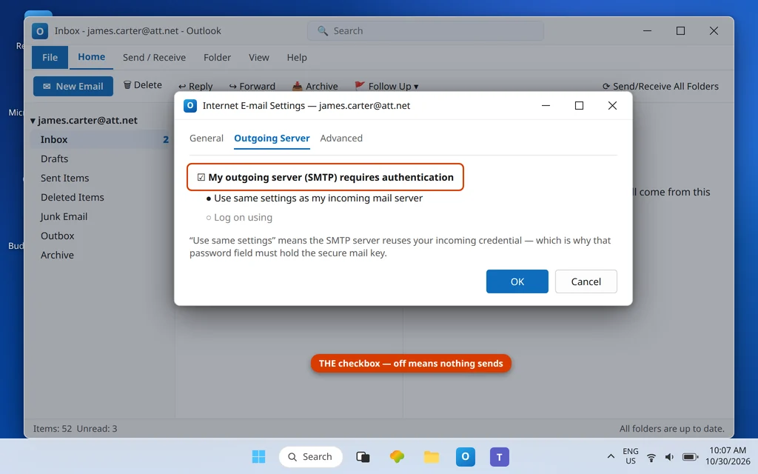
Task: Click Send/Receive All Folders
Action: (660, 86)
